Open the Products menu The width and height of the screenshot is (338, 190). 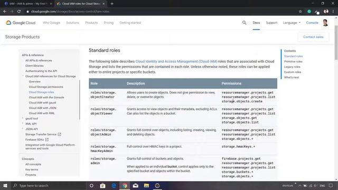[x=91, y=23]
